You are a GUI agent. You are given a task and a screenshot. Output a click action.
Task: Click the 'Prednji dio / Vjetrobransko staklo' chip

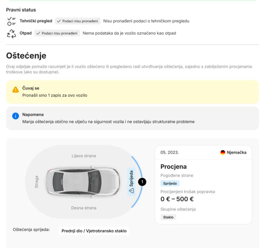click(94, 231)
